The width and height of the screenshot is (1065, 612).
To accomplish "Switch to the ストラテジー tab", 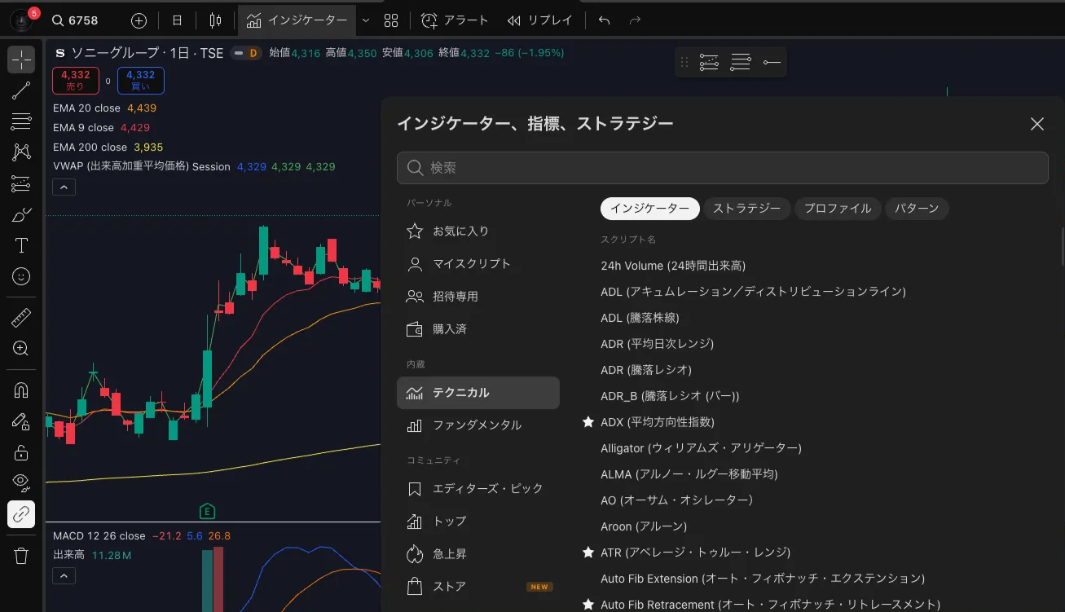I will (x=746, y=209).
